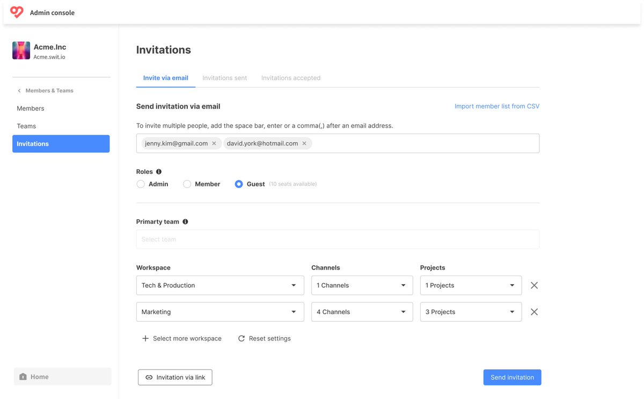Click the Select team input field
The image size is (644, 399).
pyautogui.click(x=338, y=240)
